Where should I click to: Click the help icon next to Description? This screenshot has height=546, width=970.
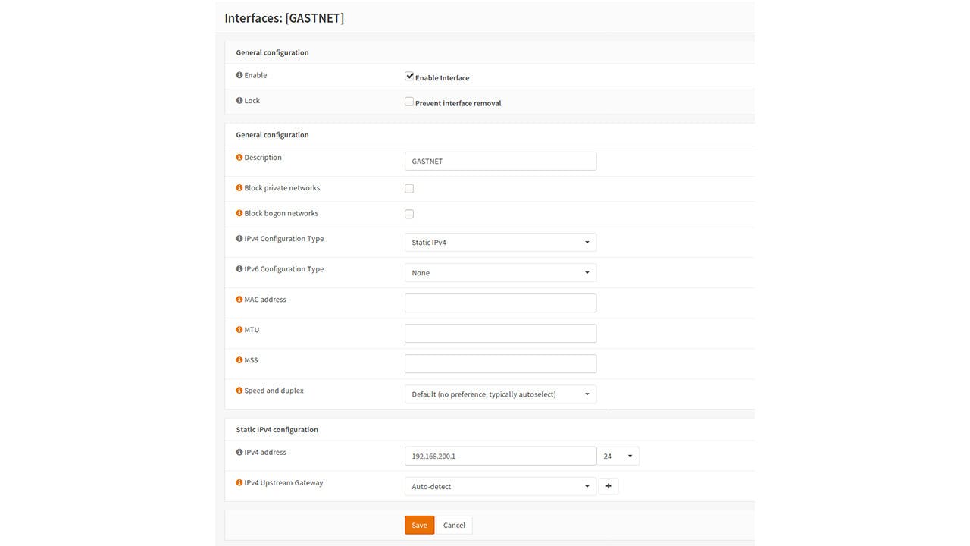pos(239,158)
